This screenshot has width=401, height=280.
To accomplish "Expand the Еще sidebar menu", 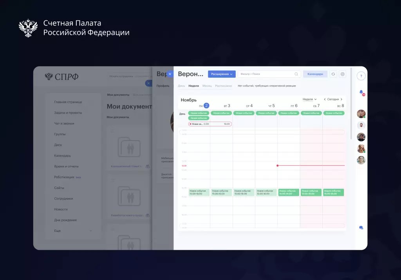I will 72,231.
